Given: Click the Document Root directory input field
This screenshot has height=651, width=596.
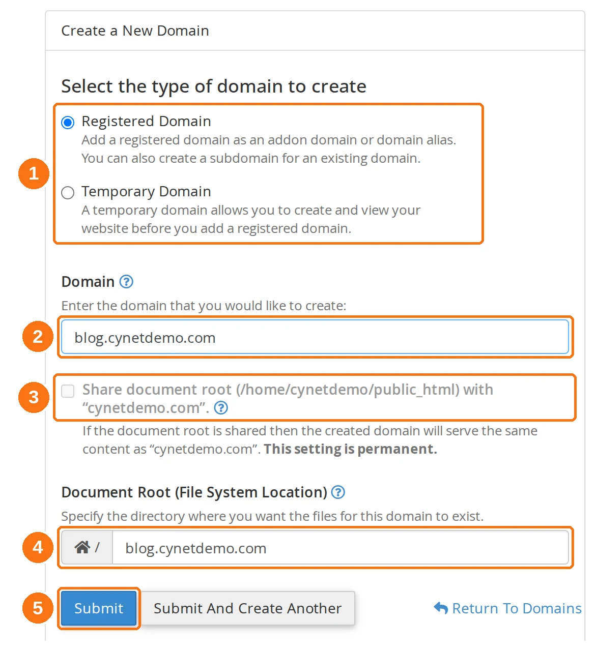Looking at the screenshot, I should click(x=340, y=547).
